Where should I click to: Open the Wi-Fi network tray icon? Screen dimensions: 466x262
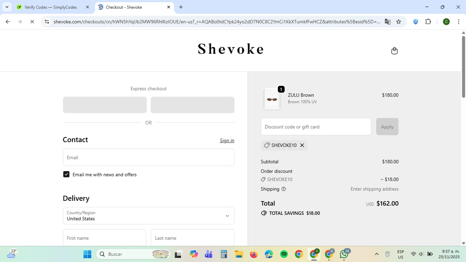pos(413,254)
